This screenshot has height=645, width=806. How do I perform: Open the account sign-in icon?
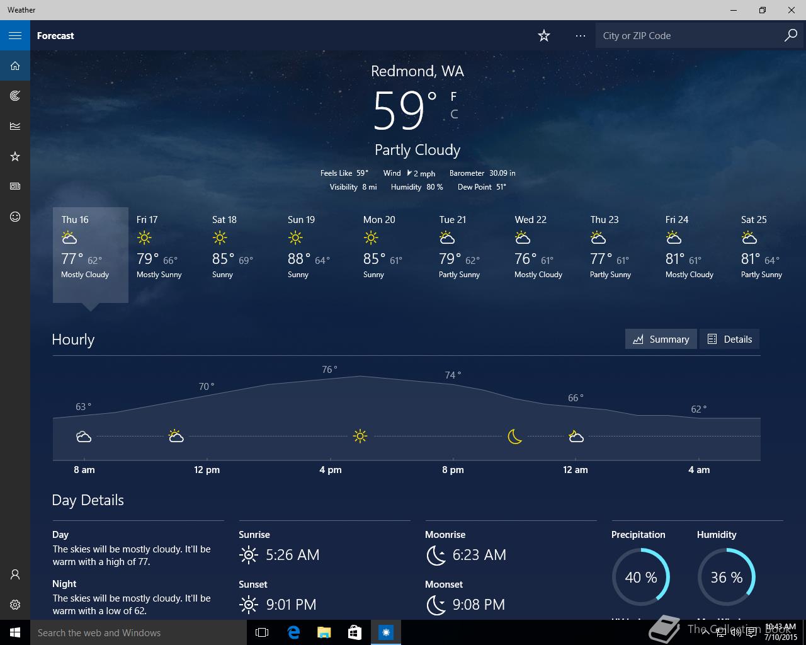[15, 574]
